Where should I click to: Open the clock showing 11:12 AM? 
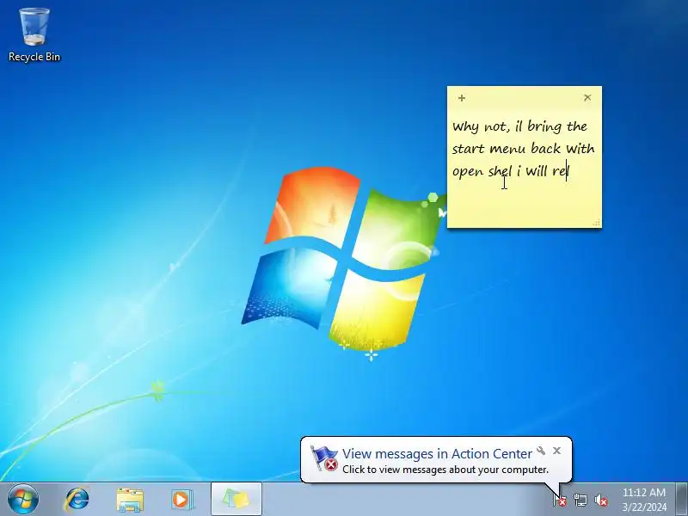(x=643, y=492)
